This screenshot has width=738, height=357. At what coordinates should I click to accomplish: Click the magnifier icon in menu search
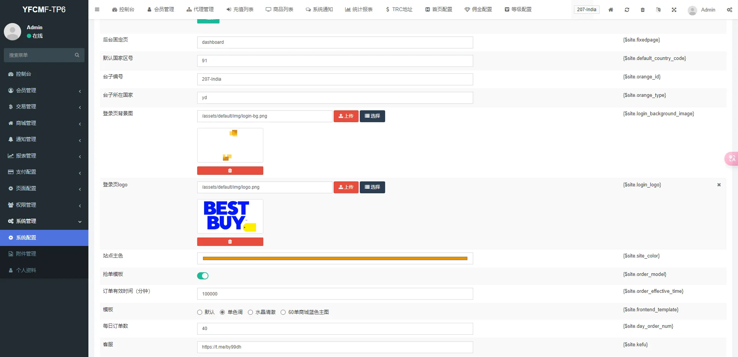tap(77, 55)
